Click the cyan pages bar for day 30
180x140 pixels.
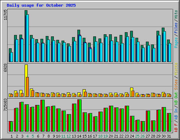click(165, 47)
